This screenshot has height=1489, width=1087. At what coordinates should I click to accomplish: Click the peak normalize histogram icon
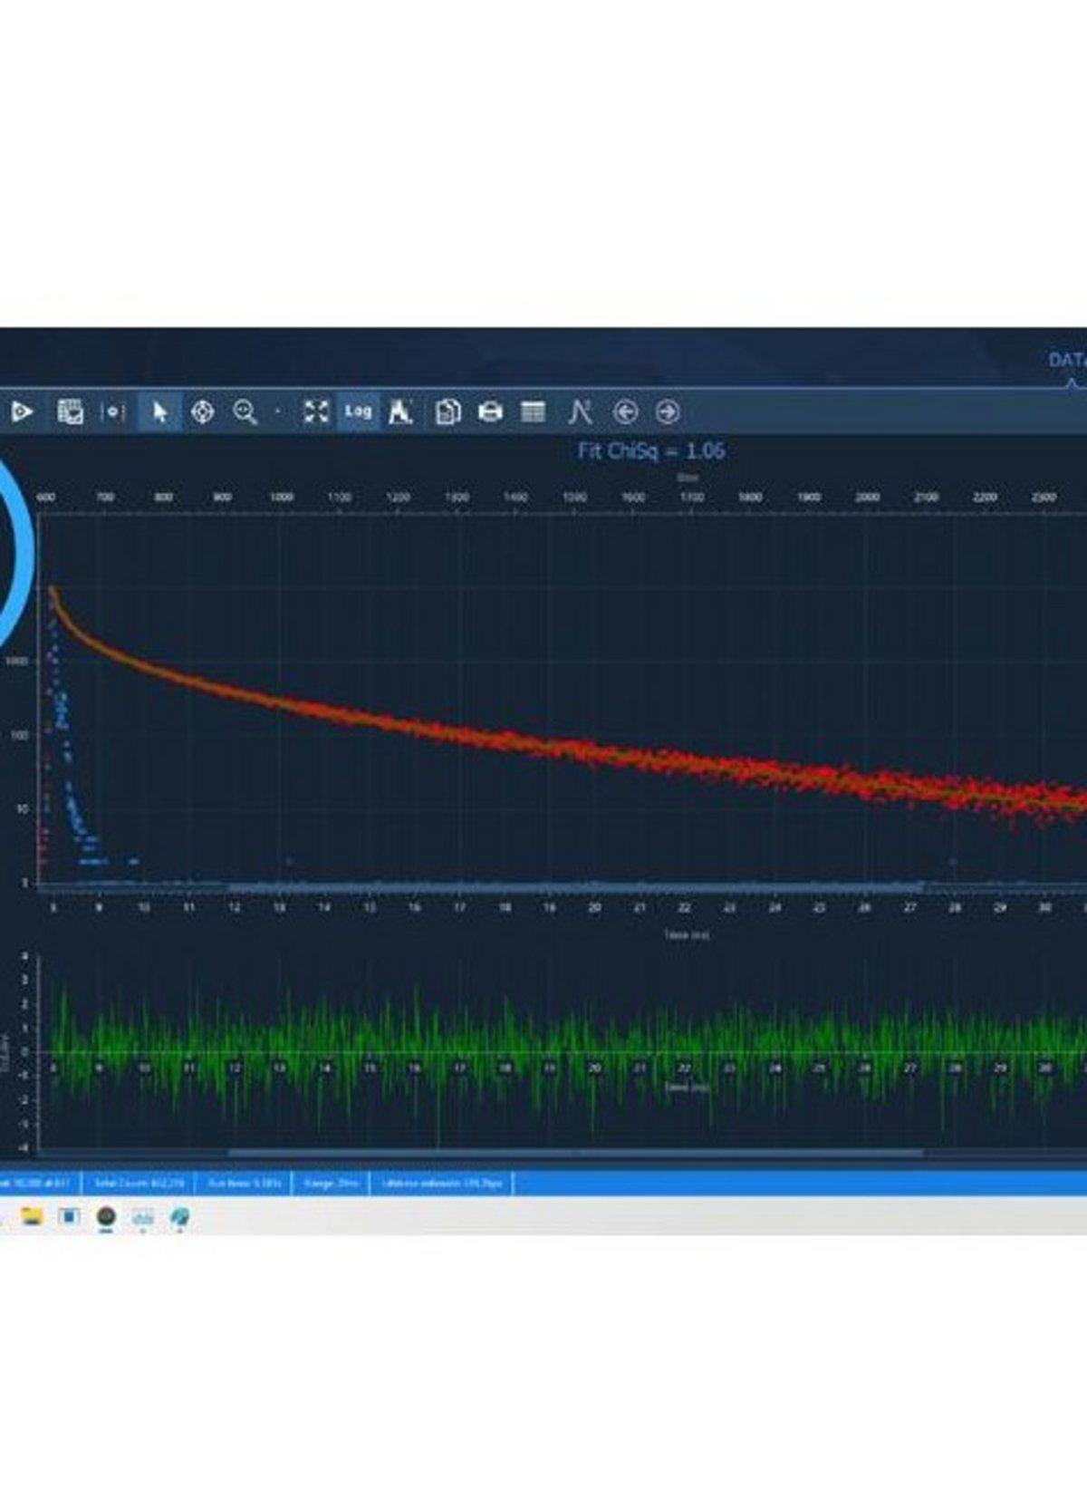pos(400,412)
